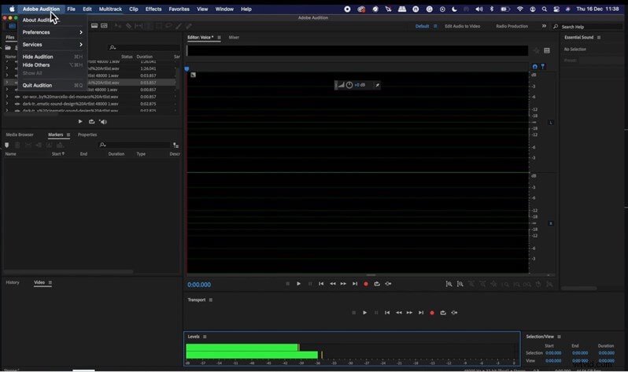Click the Files panel search field
This screenshot has width=628, height=372.
pos(144,47)
